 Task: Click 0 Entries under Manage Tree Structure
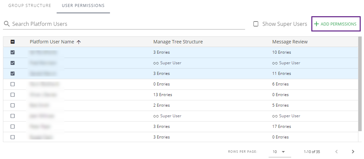(x=161, y=84)
